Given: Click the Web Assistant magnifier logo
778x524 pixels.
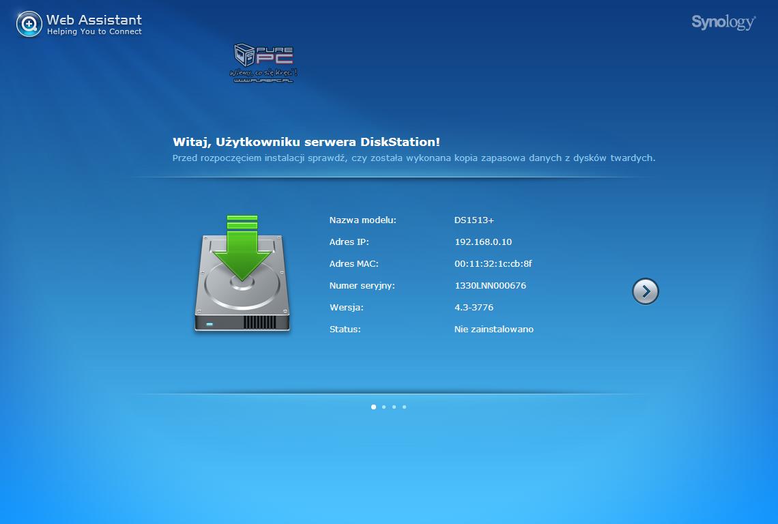Looking at the screenshot, I should pyautogui.click(x=29, y=24).
